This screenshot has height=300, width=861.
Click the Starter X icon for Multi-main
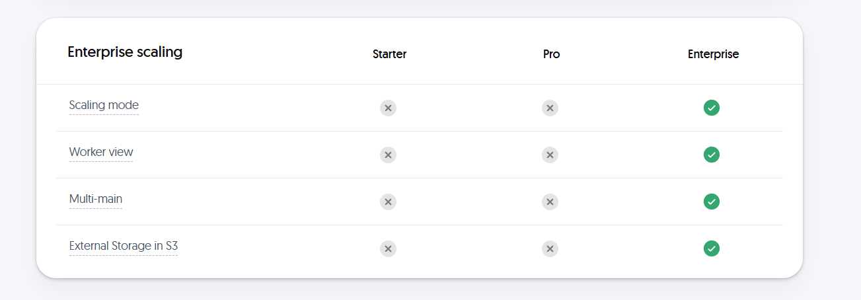(x=388, y=202)
